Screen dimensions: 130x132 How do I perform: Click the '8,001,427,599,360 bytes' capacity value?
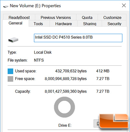[x=66, y=91]
